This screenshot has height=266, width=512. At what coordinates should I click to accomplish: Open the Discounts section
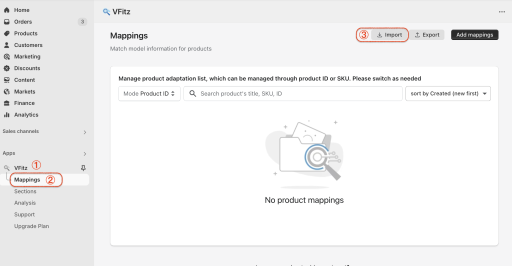tap(27, 68)
